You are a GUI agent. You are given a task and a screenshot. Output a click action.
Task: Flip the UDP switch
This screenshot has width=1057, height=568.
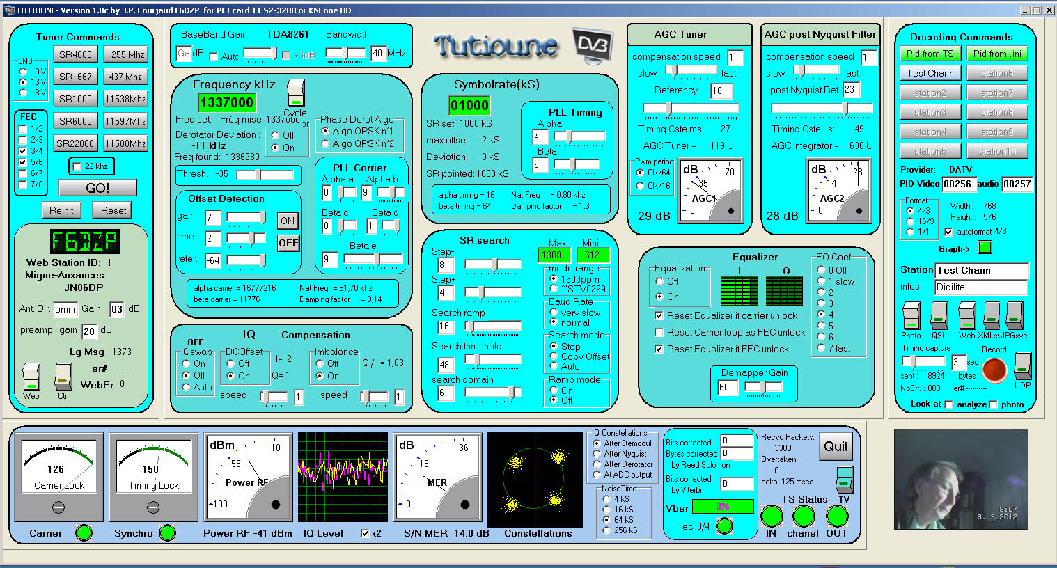point(1022,366)
